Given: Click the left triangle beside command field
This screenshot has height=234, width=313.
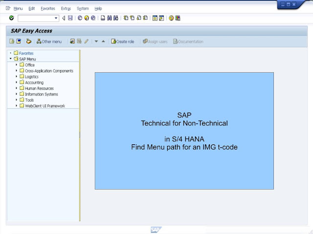Looking at the screenshot, I should tap(64, 18).
